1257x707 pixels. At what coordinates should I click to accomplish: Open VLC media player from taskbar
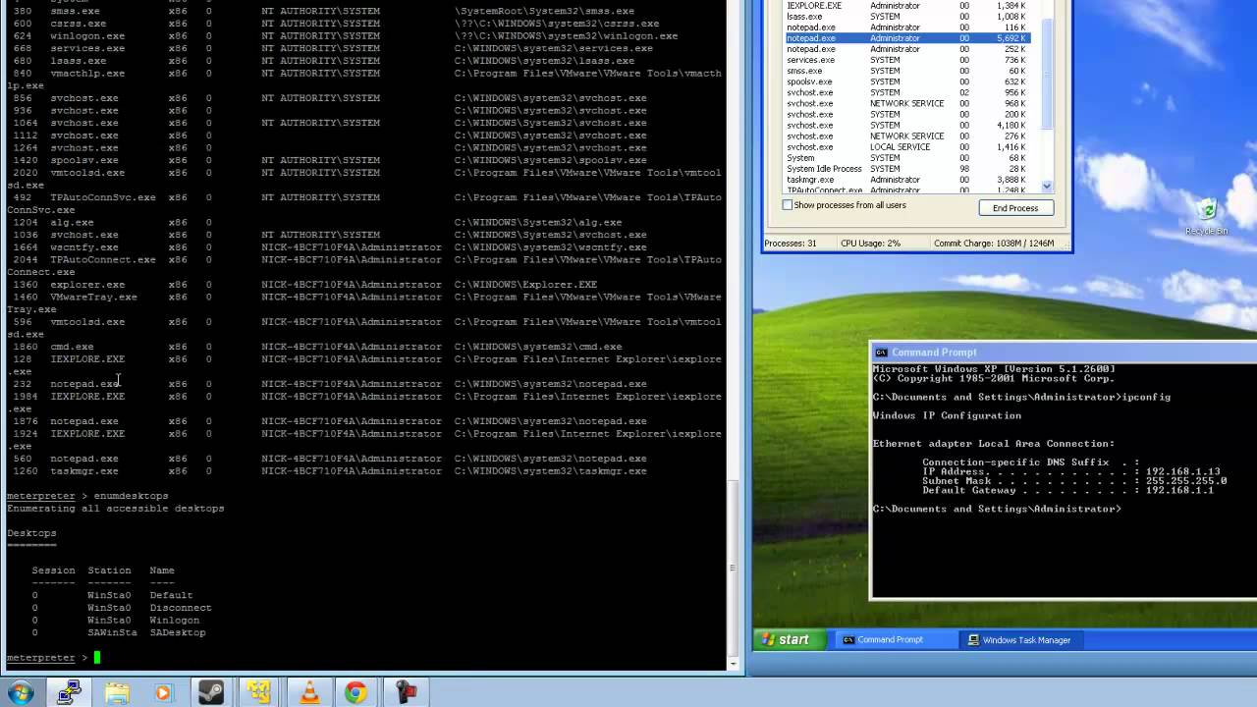coord(308,693)
